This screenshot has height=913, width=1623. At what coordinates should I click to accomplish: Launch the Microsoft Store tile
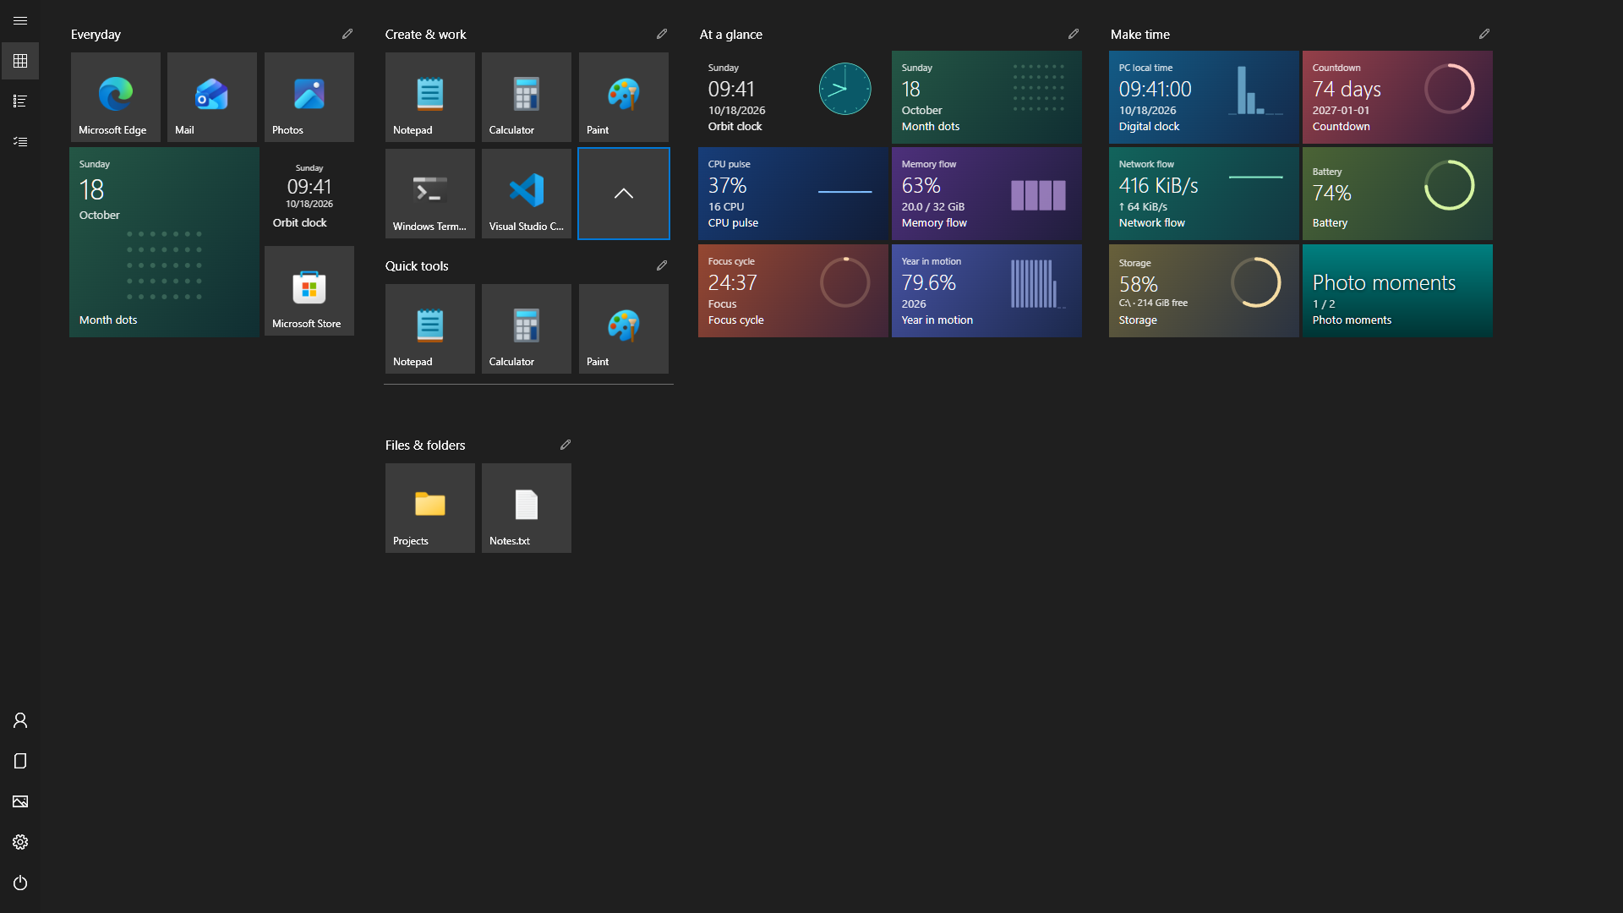309,291
